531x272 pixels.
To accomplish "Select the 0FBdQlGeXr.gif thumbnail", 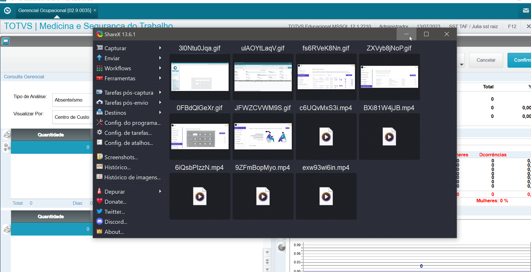I will click(x=200, y=136).
